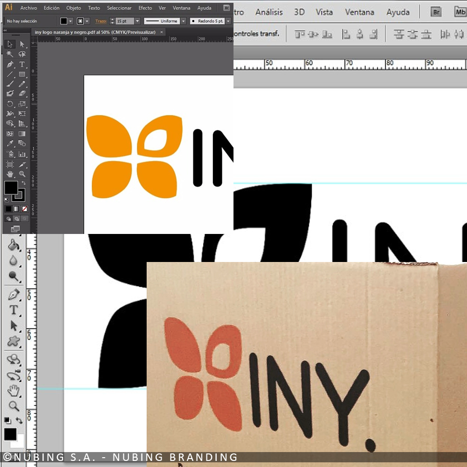Select the Artboard tool in Illustrator

click(10, 164)
